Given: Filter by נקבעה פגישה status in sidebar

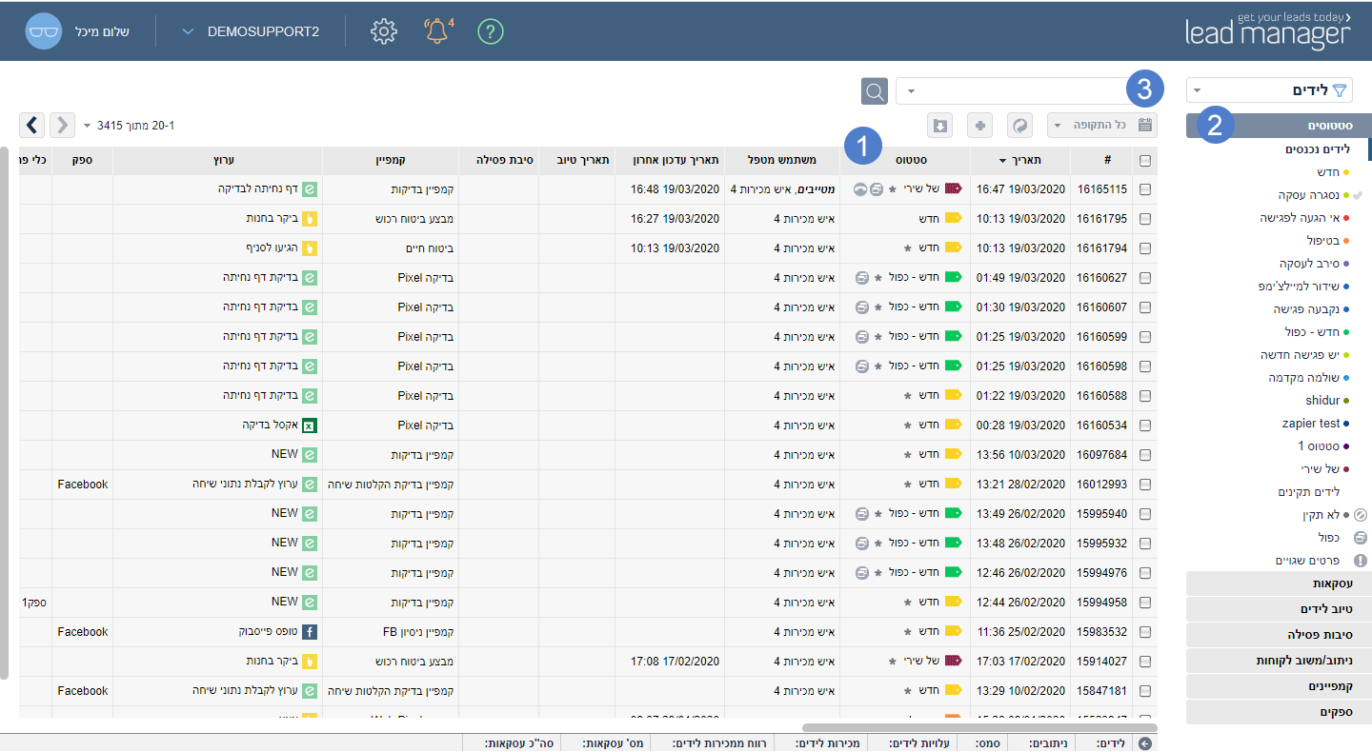Looking at the screenshot, I should tap(1306, 309).
